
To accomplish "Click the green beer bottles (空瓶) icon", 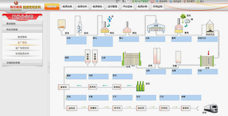I will pyautogui.click(x=140, y=86).
